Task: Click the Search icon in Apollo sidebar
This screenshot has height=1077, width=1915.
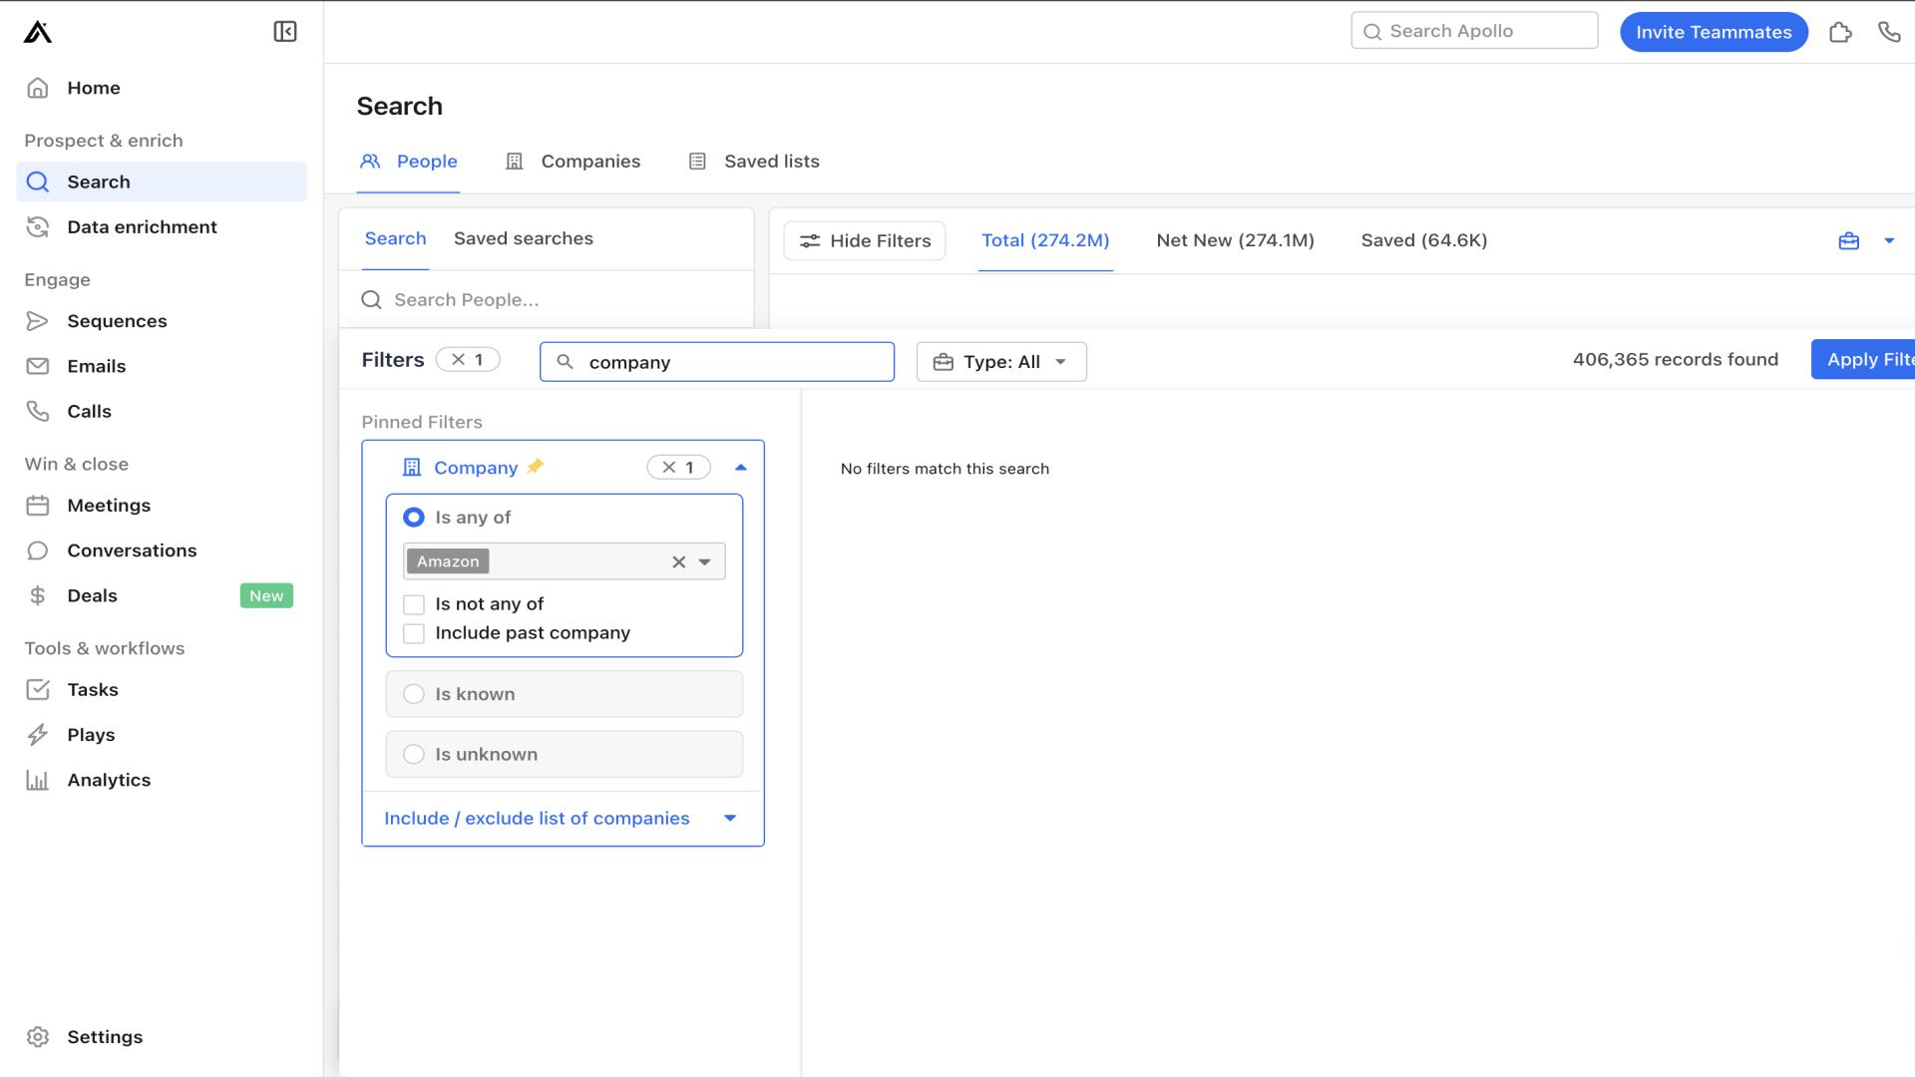Action: [38, 181]
